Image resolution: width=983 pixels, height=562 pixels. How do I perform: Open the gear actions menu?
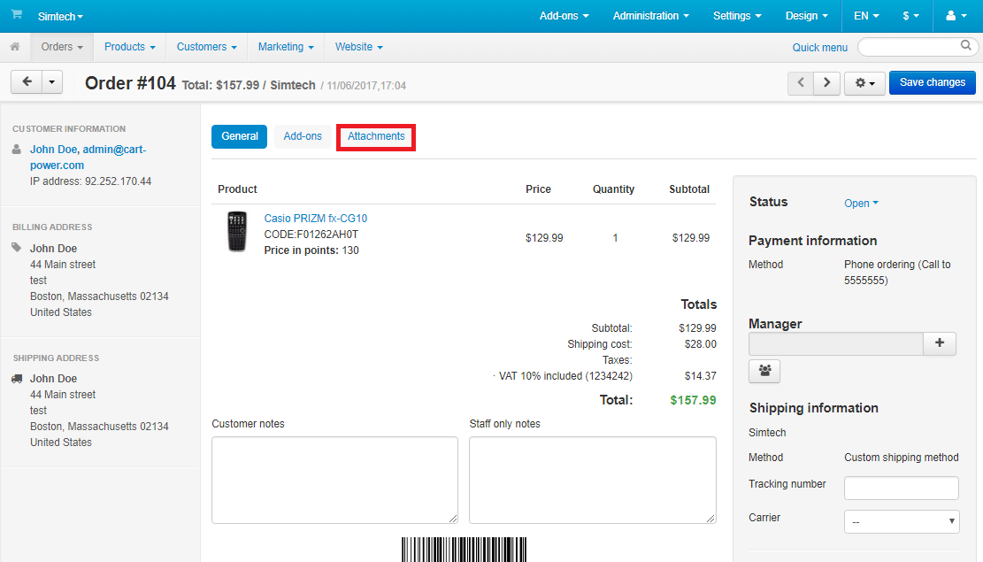click(x=864, y=82)
